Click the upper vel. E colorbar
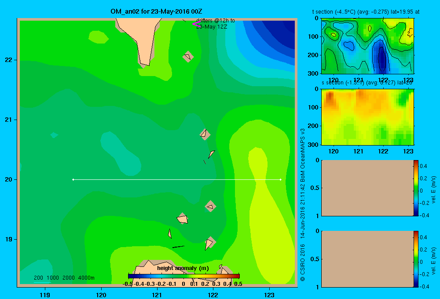 pos(416,188)
